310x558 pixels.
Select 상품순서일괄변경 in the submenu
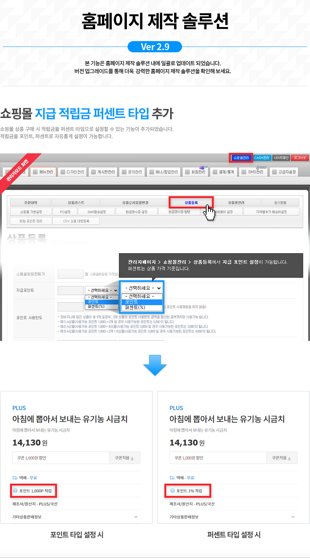pos(135,203)
